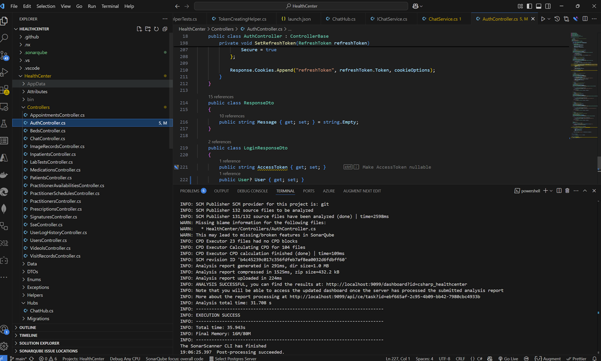Go back with navigation arrow in title bar
The height and width of the screenshot is (361, 601).
[x=177, y=6]
